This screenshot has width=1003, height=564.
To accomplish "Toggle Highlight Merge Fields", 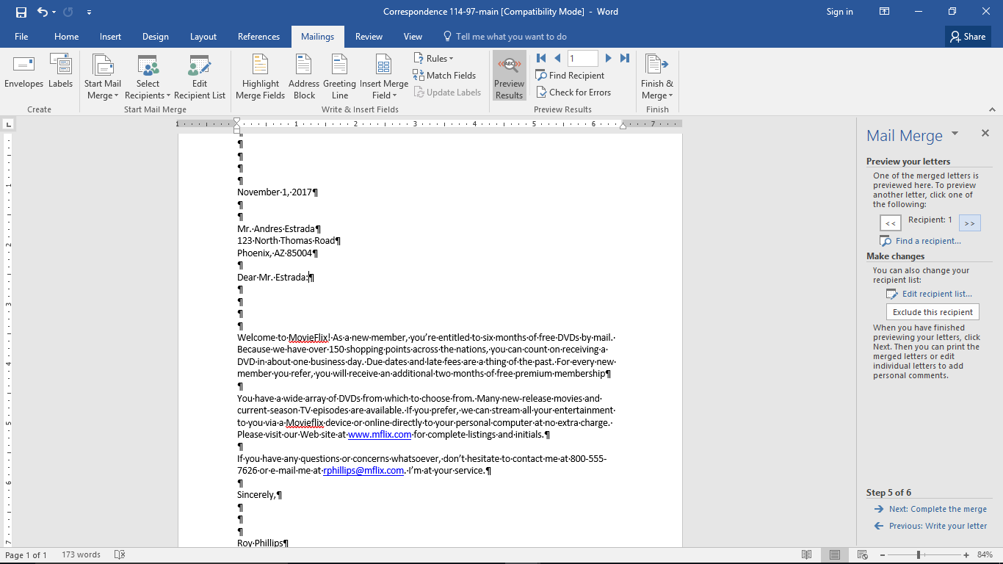I will pyautogui.click(x=260, y=76).
